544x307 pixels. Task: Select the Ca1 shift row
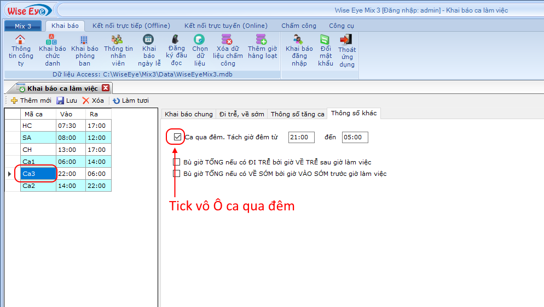pos(38,162)
